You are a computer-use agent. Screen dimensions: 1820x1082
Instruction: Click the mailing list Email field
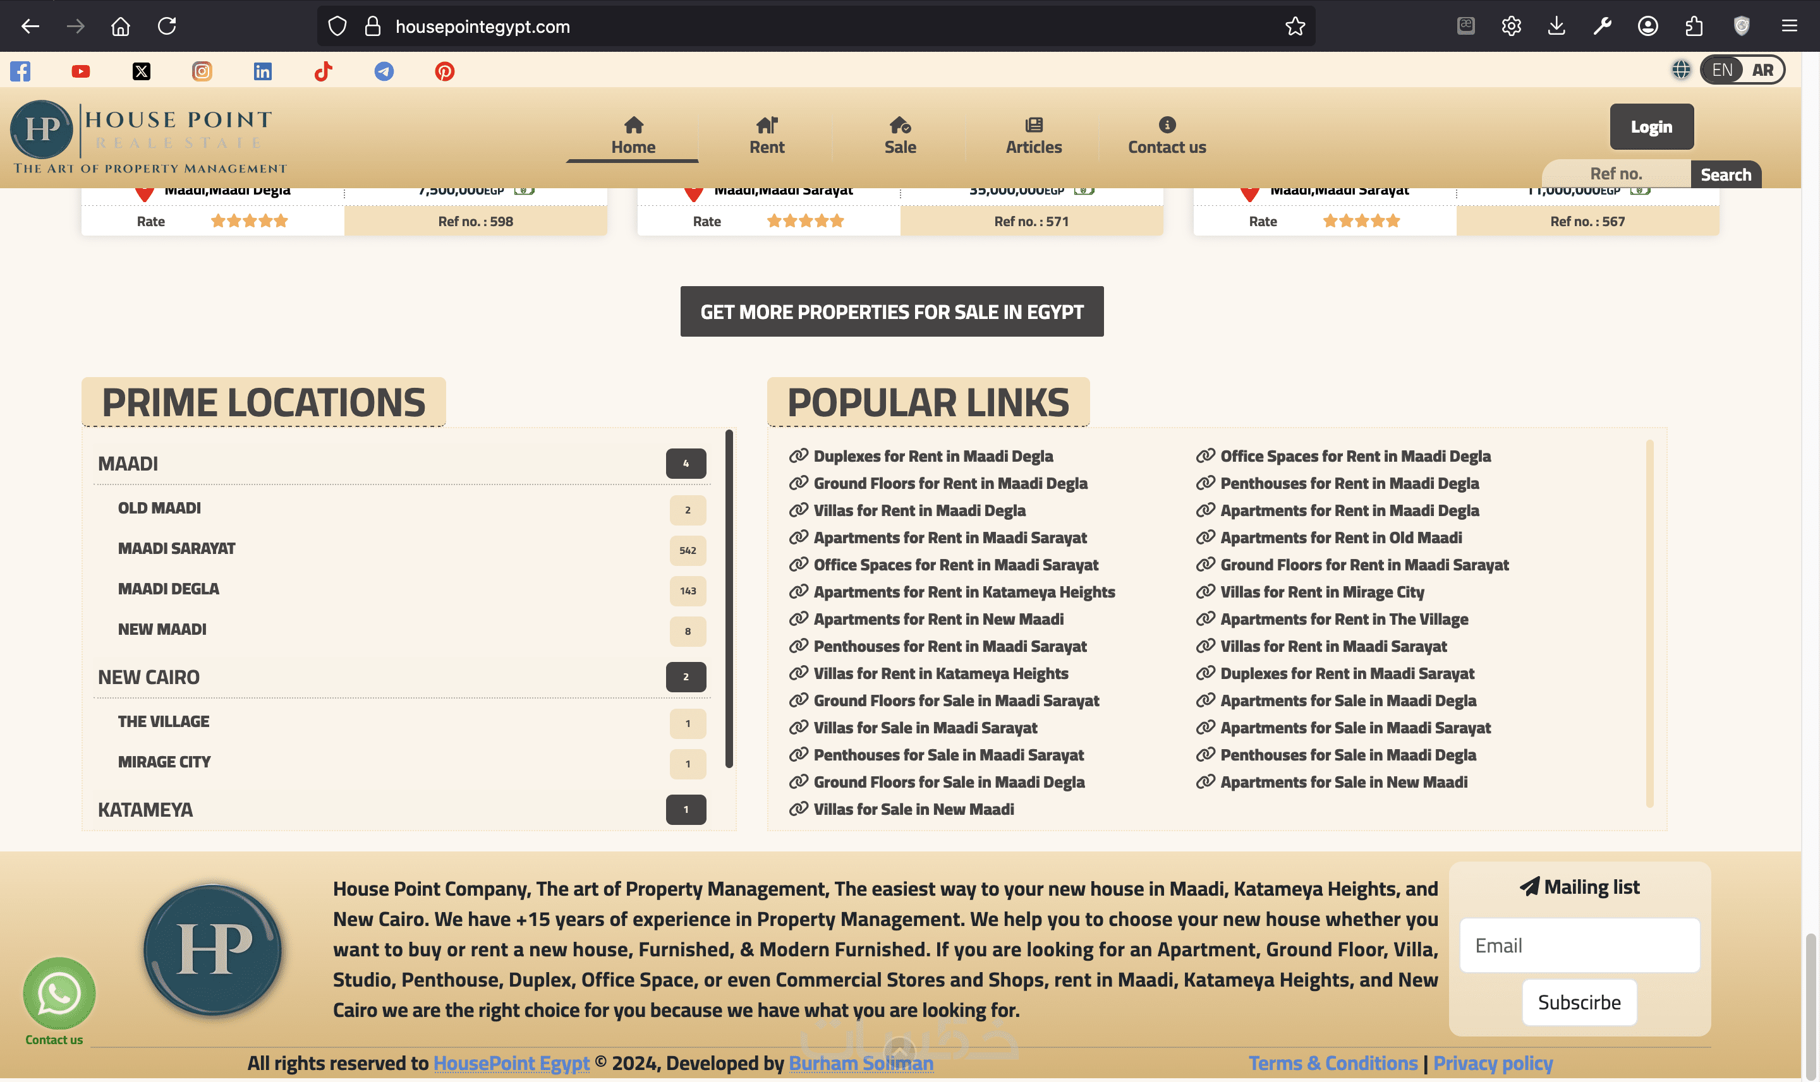pos(1579,946)
